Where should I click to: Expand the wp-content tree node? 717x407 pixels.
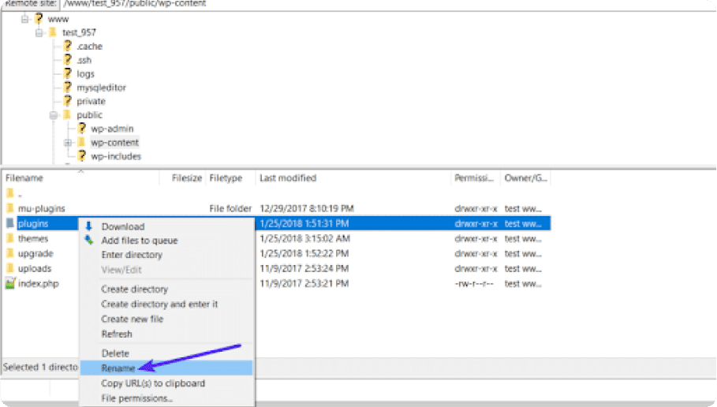pos(68,143)
